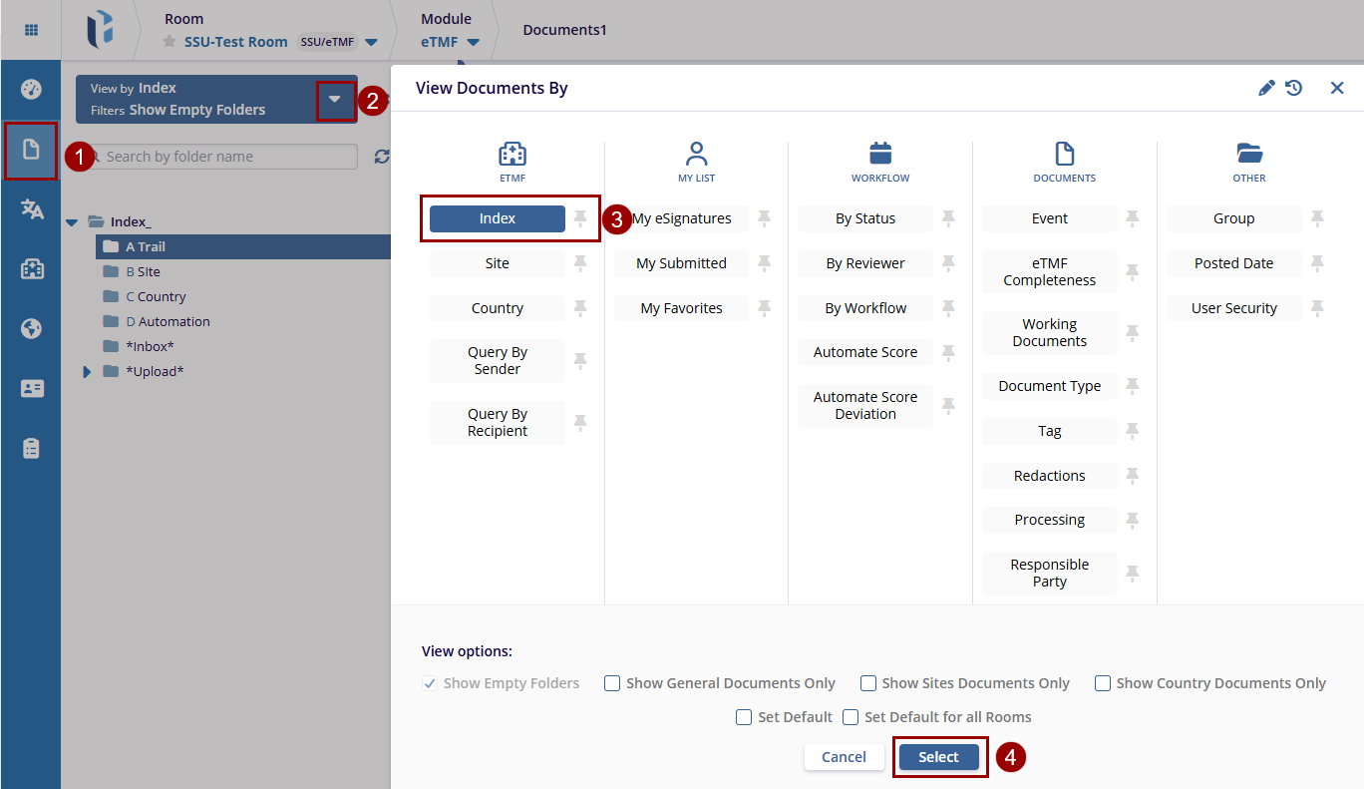This screenshot has height=789, width=1364.
Task: Expand the *Upload* folder tree arrow
Action: pyautogui.click(x=87, y=372)
